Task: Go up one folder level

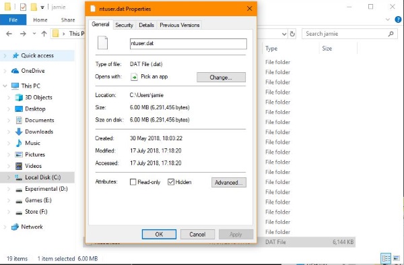Action: 44,34
